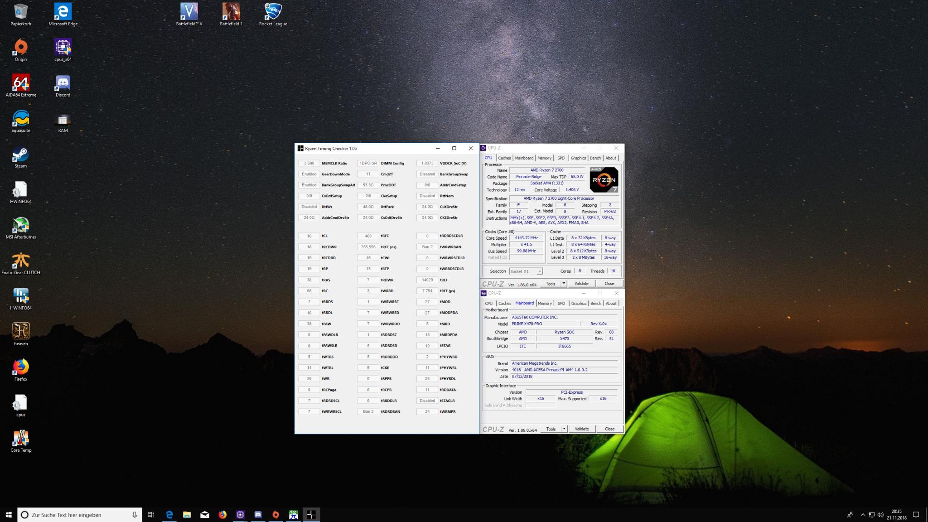Launch Core Temp desktop shortcut
928x522 pixels.
21,441
